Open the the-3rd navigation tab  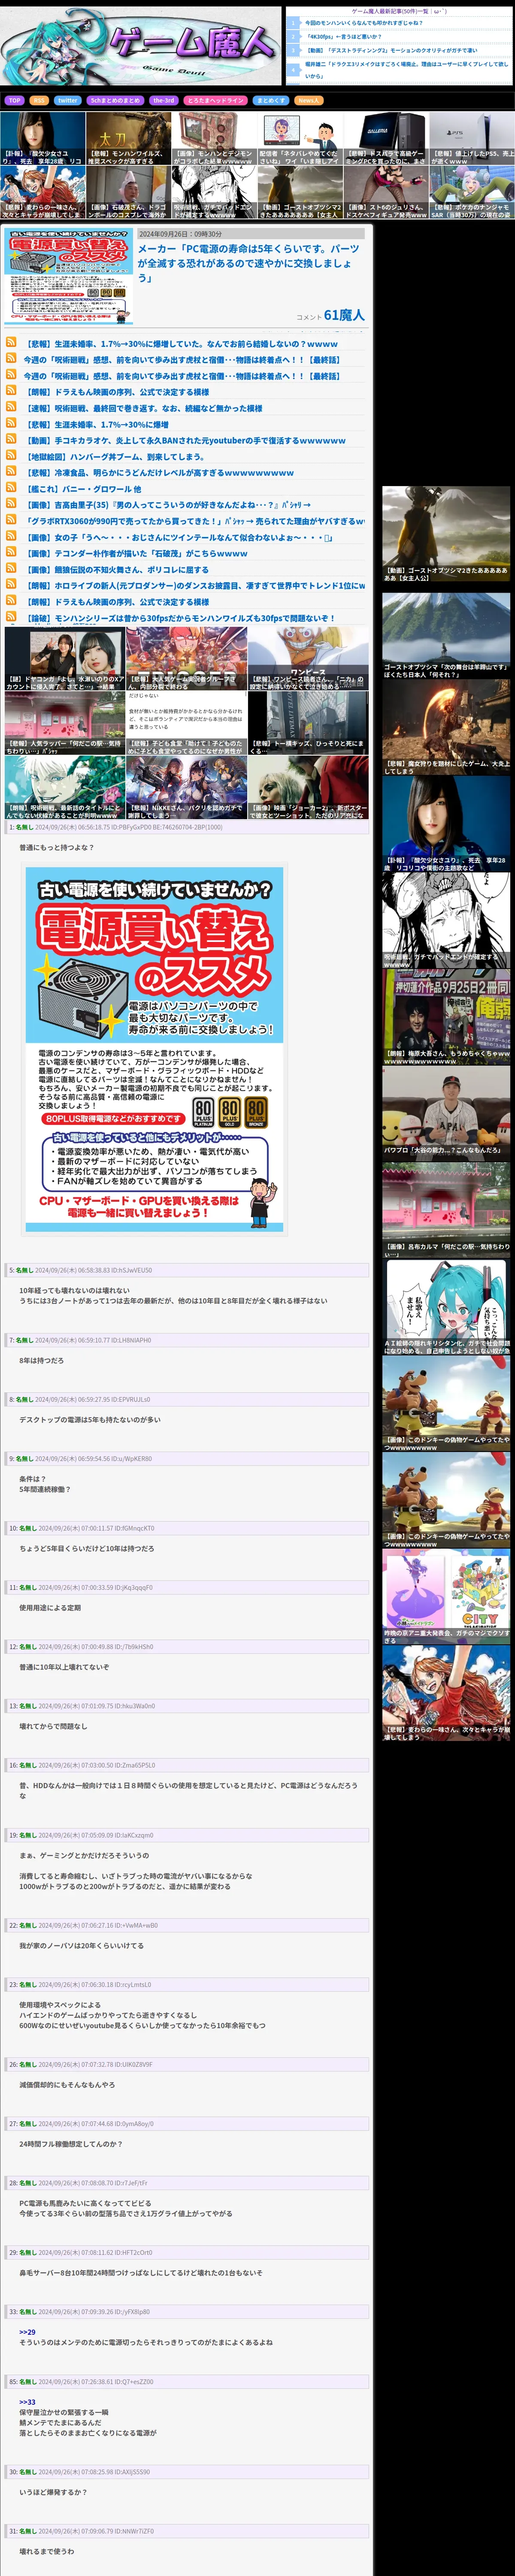(x=164, y=100)
